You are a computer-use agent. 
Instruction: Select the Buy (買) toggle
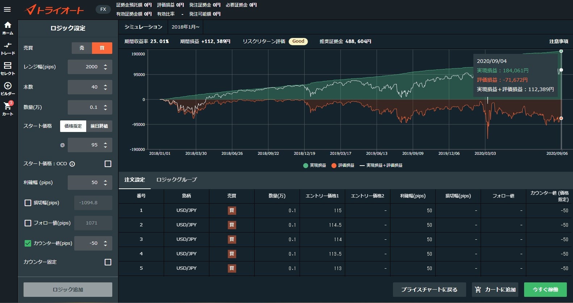[102, 48]
